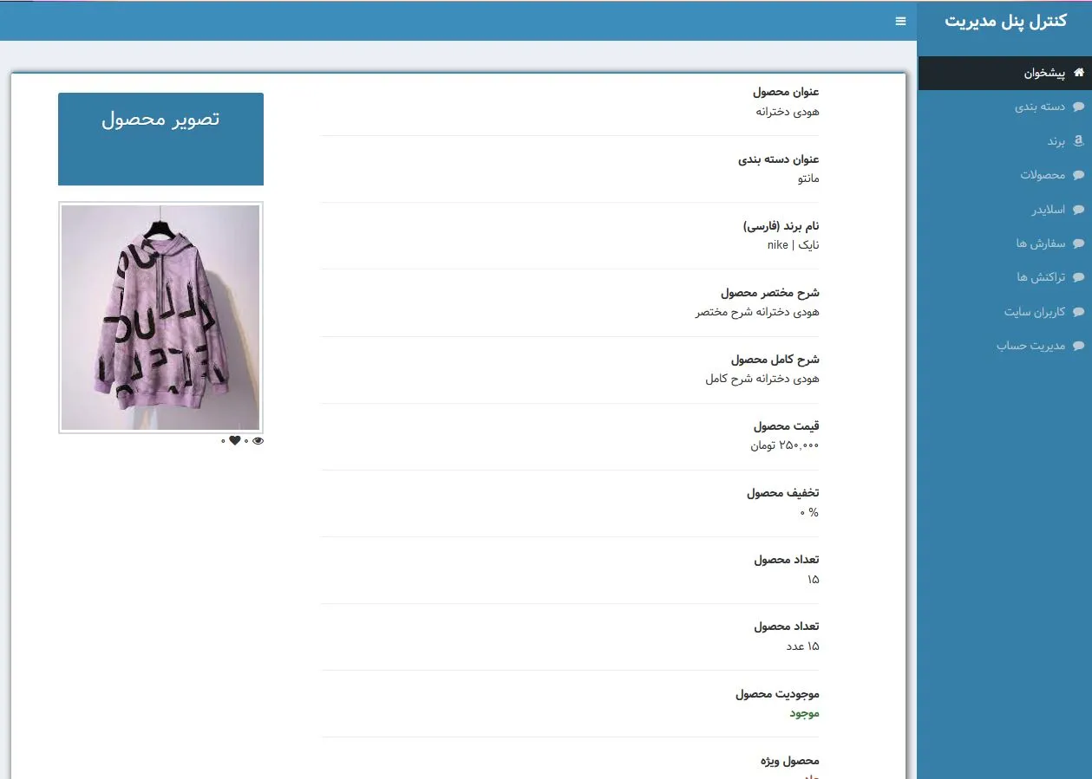Click the heart likes icon under product image

point(234,441)
